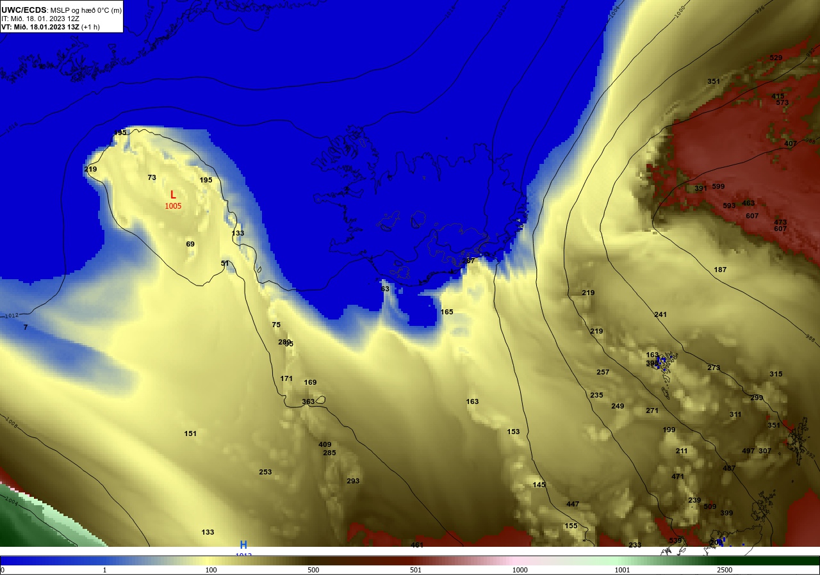The width and height of the screenshot is (820, 575).
Task: Click the legend label 1000
Action: click(x=520, y=570)
